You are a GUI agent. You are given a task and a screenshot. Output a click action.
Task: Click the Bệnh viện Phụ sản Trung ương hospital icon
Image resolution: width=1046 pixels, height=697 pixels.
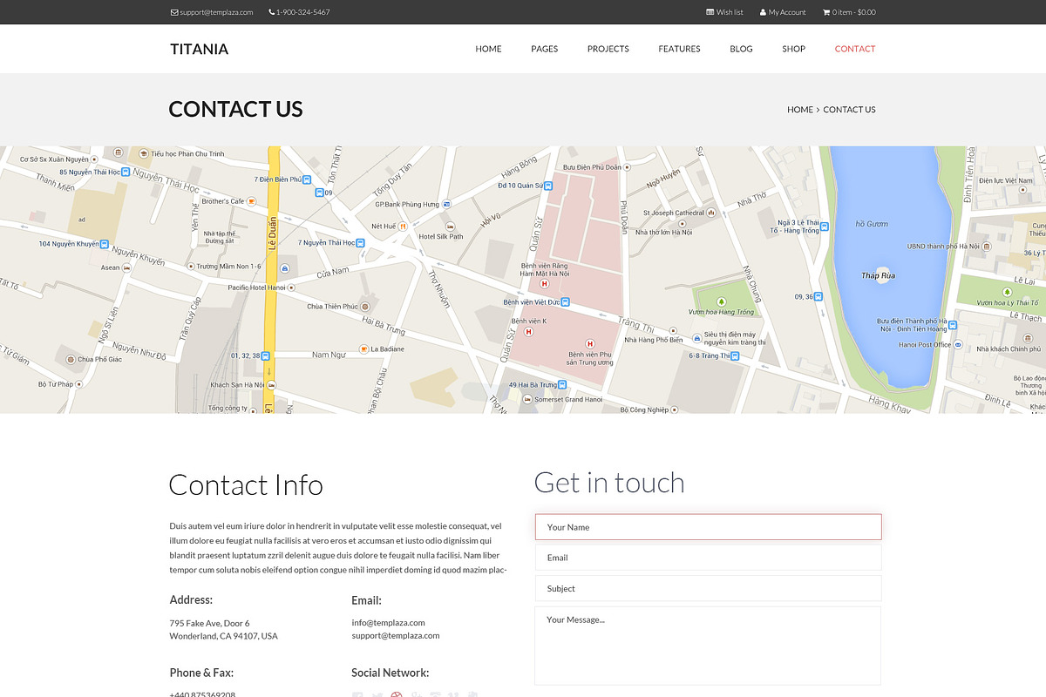590,343
